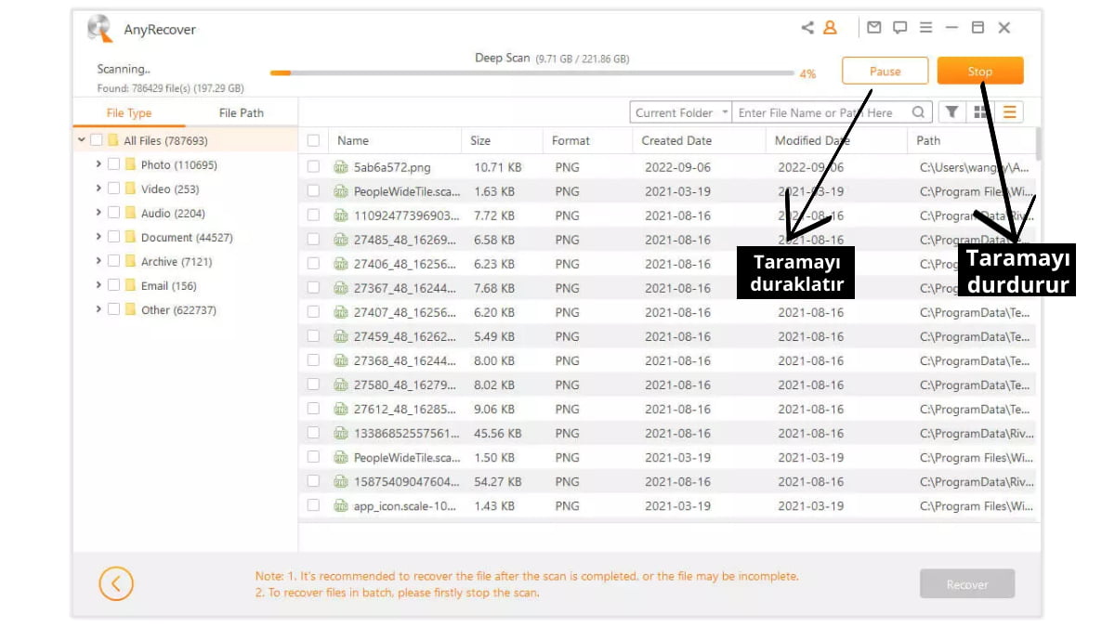Screen dimensions: 1115x627
Task: Pause the deep scan
Action: coord(885,72)
